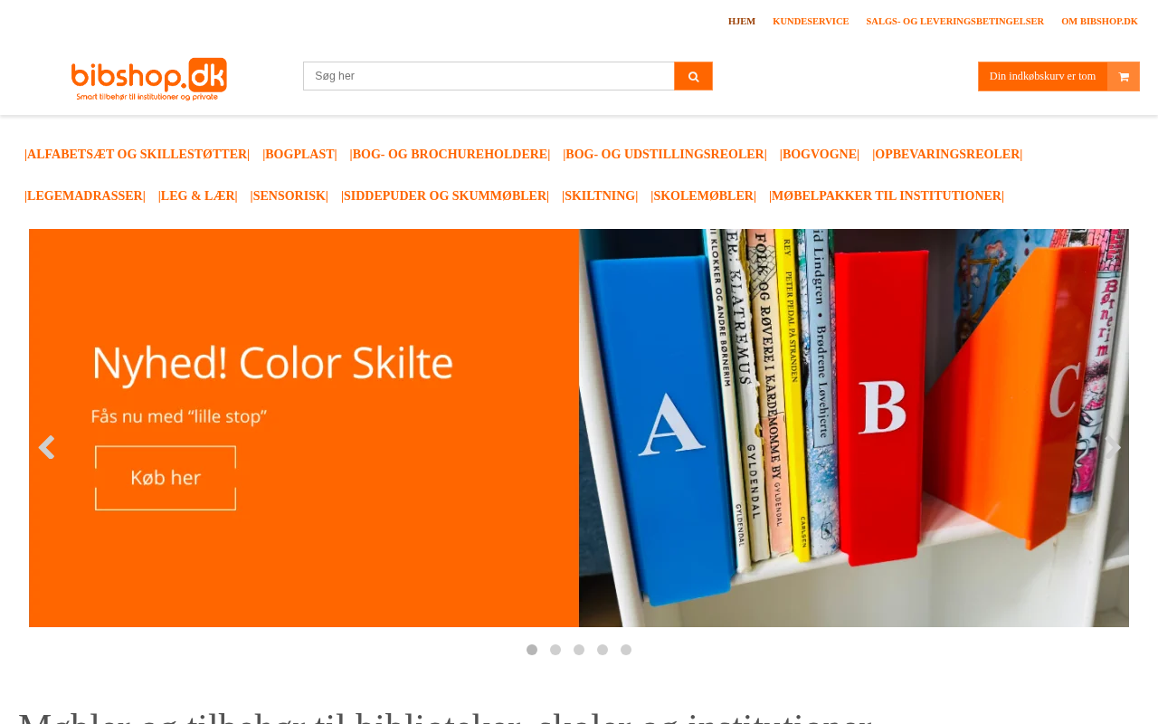Go to previous carousel slide arrow
1158x724 pixels.
click(46, 447)
